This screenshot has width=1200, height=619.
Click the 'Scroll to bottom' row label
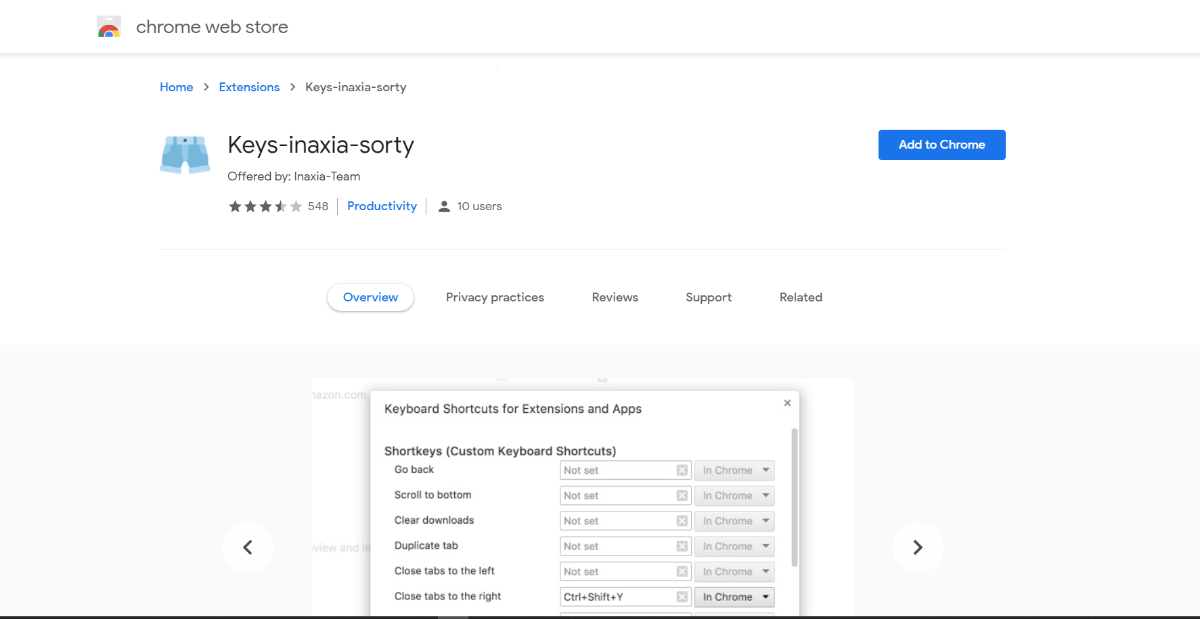[432, 495]
